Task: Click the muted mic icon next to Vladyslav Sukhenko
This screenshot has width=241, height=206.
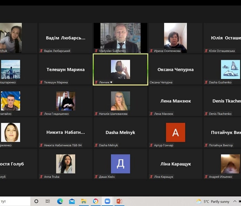Action: (96, 51)
